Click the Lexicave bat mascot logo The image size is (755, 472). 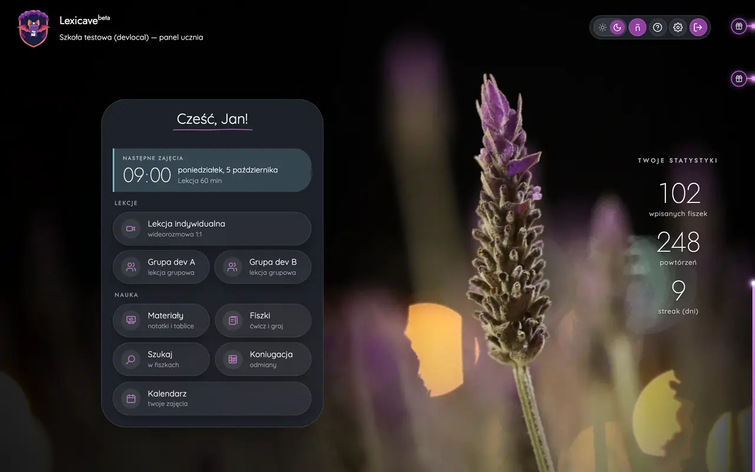point(34,28)
